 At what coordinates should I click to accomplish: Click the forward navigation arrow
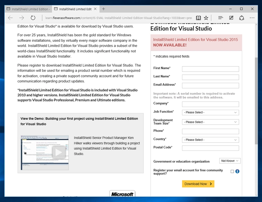(x=22, y=18)
